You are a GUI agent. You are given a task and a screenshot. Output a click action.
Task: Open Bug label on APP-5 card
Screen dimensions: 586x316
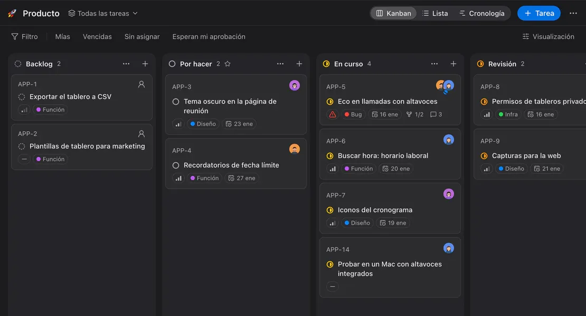click(x=353, y=114)
